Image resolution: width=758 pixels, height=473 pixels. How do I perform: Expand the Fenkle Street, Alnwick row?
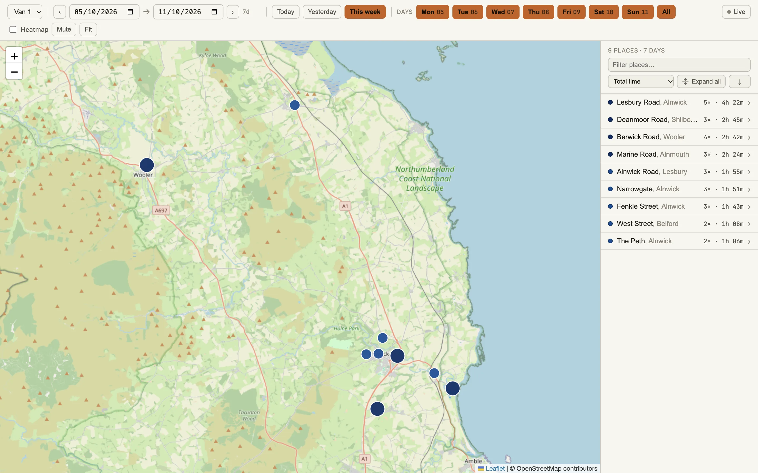click(679, 207)
